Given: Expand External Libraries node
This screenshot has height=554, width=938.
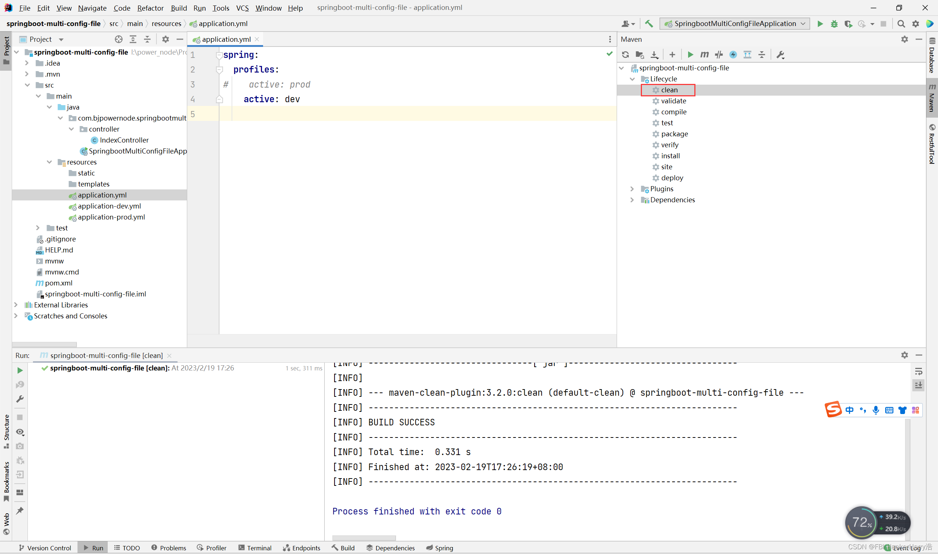Looking at the screenshot, I should point(16,304).
